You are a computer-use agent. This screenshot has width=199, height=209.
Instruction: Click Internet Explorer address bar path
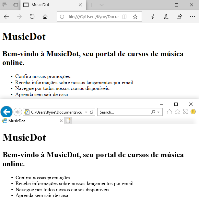57,112
